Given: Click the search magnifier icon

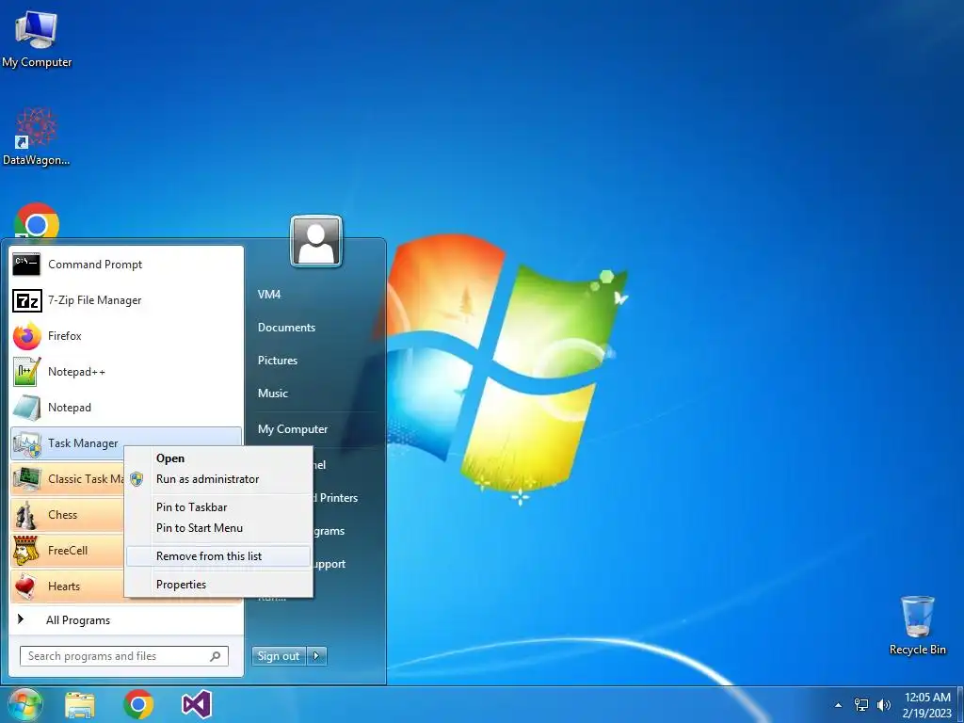Looking at the screenshot, I should (x=216, y=656).
